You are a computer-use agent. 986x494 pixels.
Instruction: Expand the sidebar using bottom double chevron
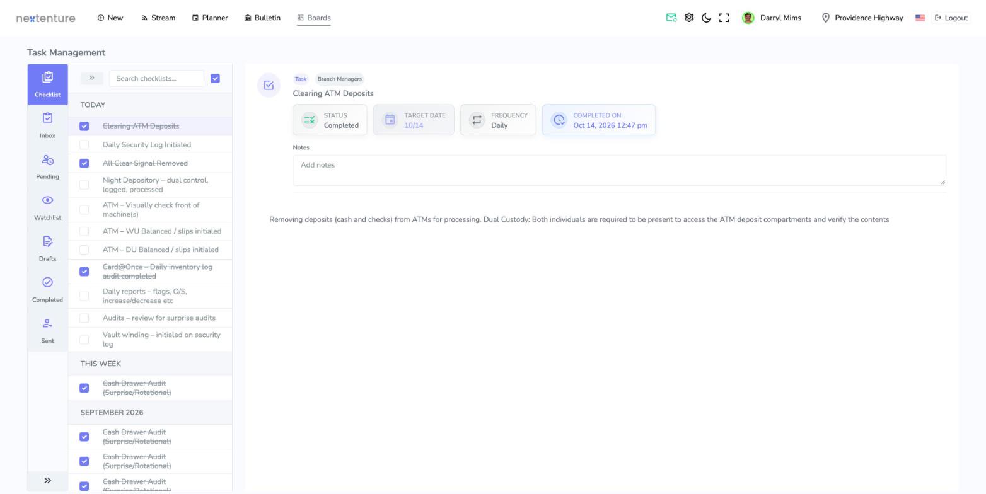pos(47,480)
